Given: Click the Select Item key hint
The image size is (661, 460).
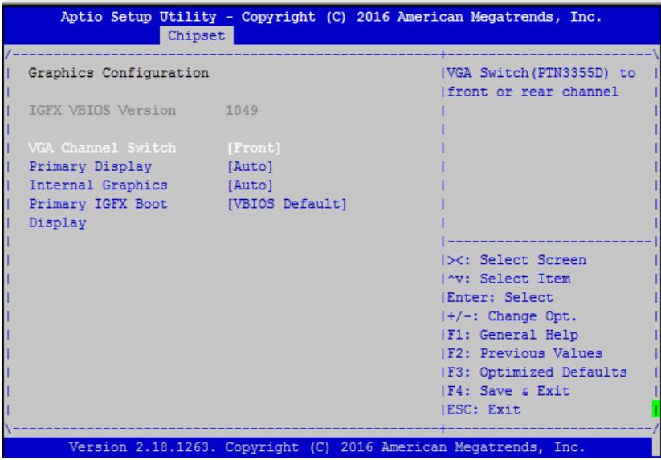Looking at the screenshot, I should [x=509, y=279].
